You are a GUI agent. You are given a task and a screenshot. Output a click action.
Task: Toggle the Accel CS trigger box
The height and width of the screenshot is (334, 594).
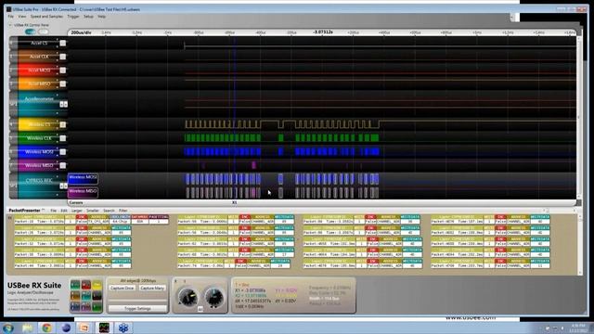point(63,44)
